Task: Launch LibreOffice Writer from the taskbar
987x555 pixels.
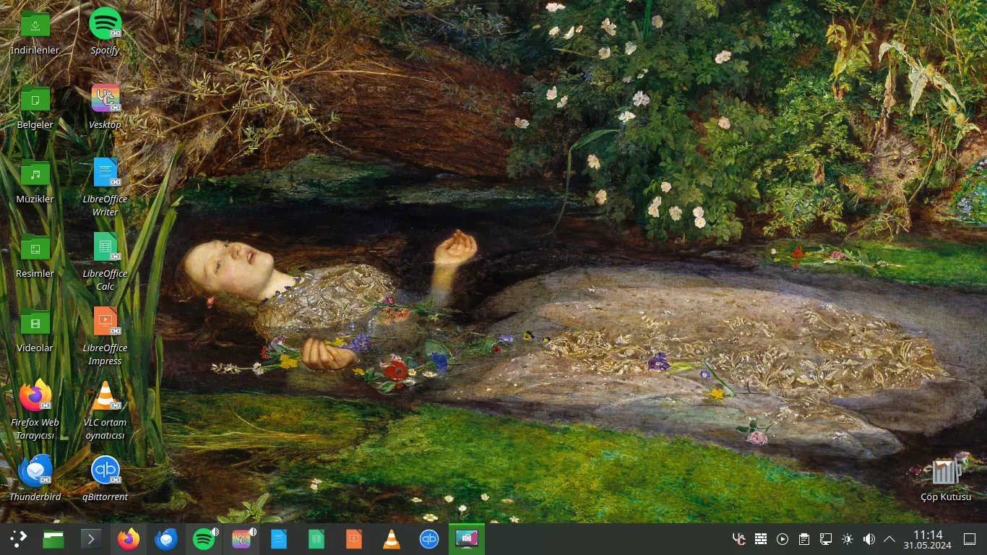Action: point(279,539)
